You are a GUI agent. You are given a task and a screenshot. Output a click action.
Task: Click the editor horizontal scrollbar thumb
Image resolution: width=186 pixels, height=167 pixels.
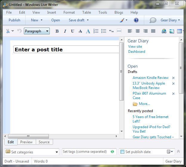28,136
